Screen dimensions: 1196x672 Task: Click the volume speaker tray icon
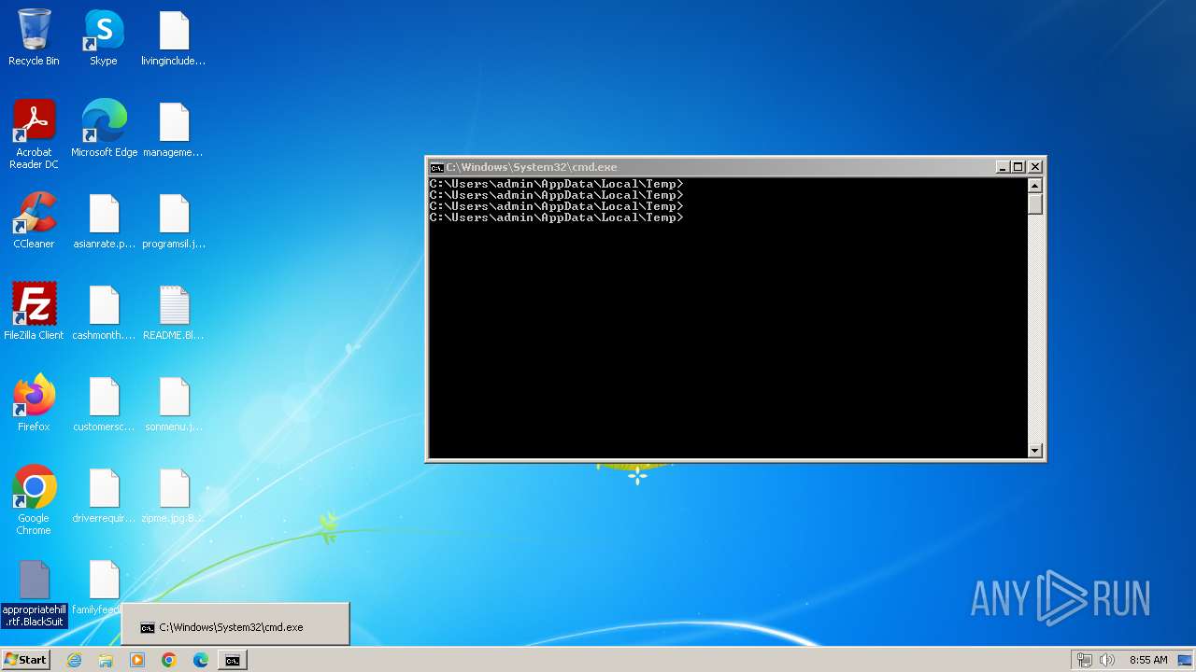click(1107, 660)
